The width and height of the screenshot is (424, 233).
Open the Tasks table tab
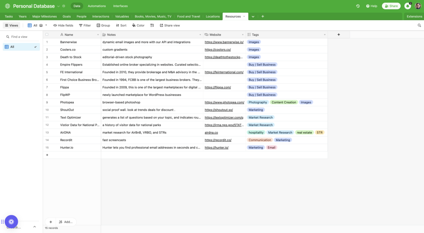(9, 16)
